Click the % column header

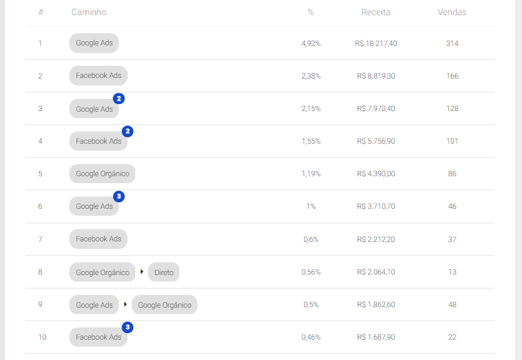[311, 12]
